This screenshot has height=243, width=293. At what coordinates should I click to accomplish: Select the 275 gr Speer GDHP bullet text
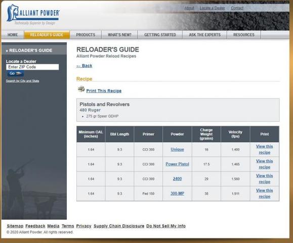[102, 116]
